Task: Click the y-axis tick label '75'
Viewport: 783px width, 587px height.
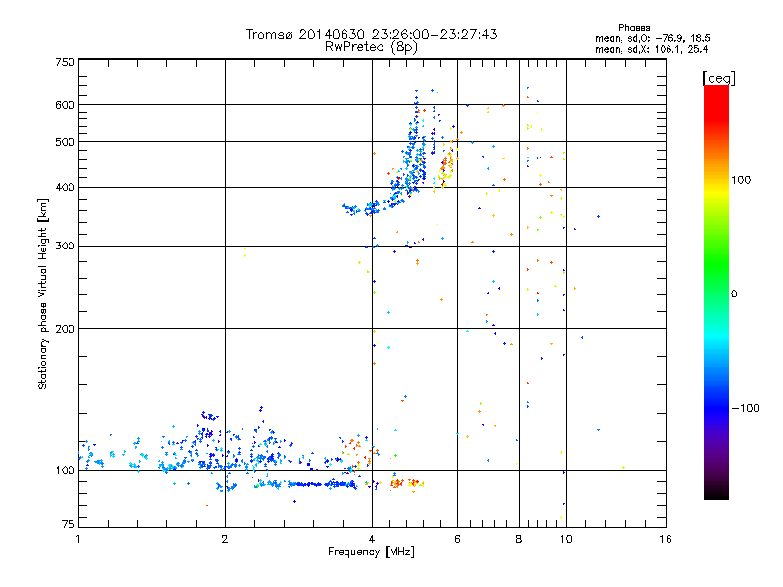Action: 69,524
